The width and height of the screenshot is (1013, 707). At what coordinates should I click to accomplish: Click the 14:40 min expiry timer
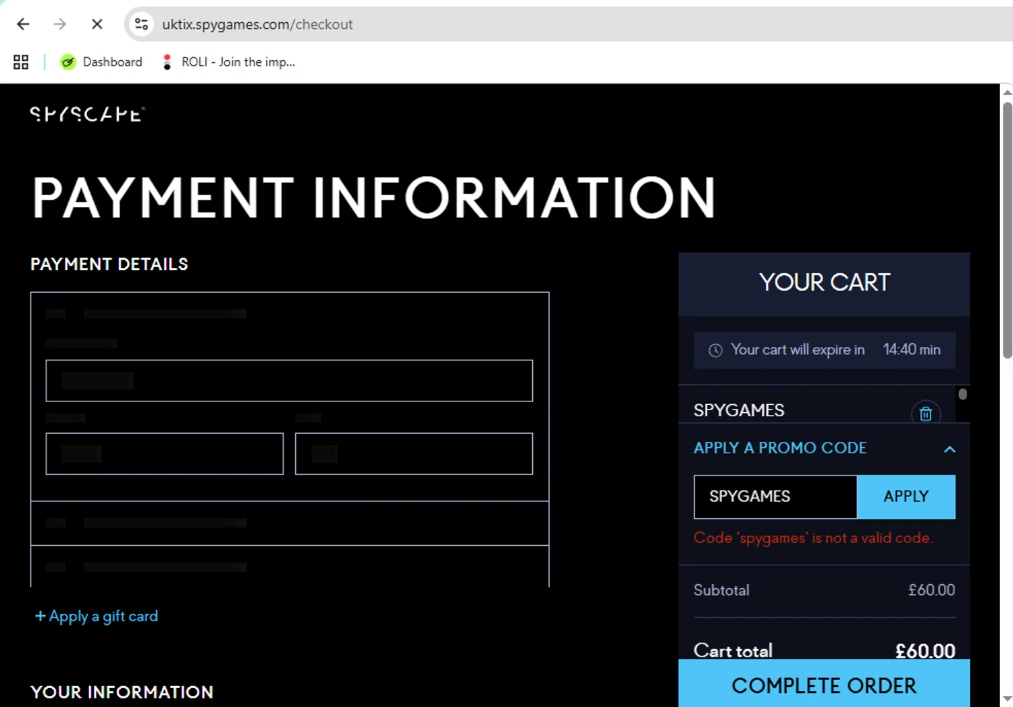coord(912,349)
